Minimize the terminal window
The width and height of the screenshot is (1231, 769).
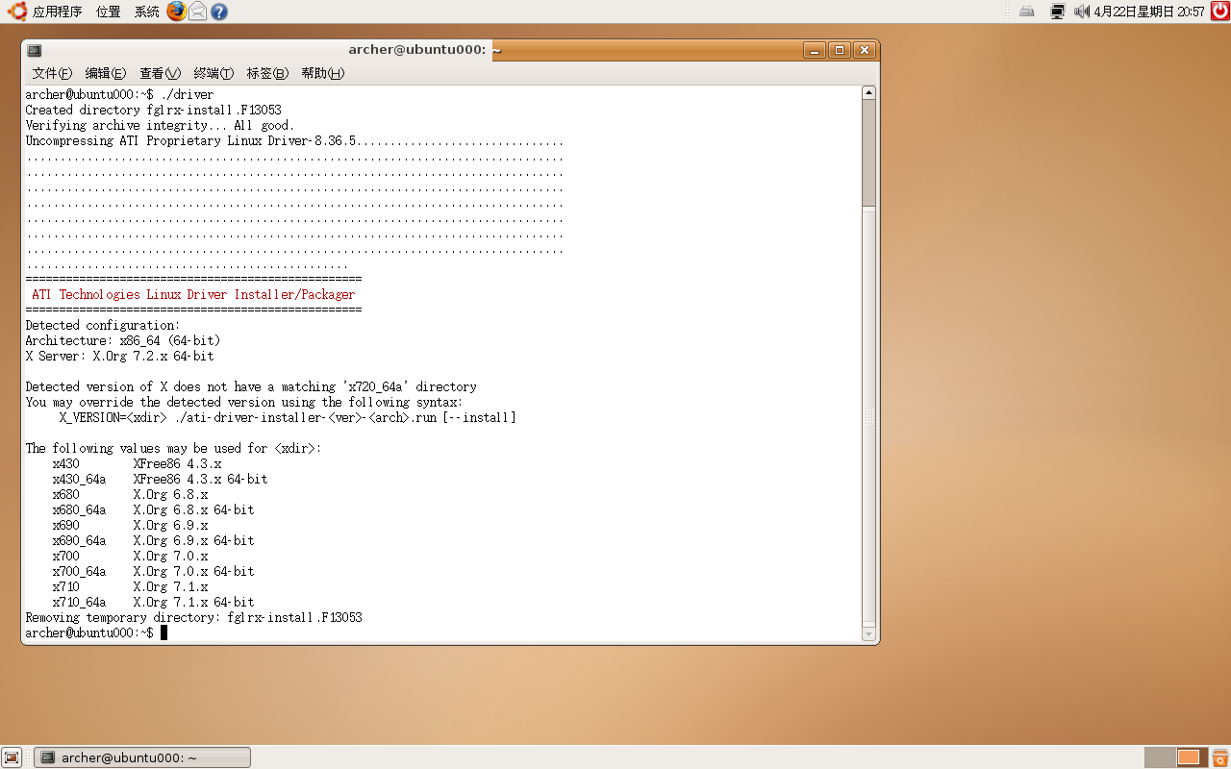815,50
